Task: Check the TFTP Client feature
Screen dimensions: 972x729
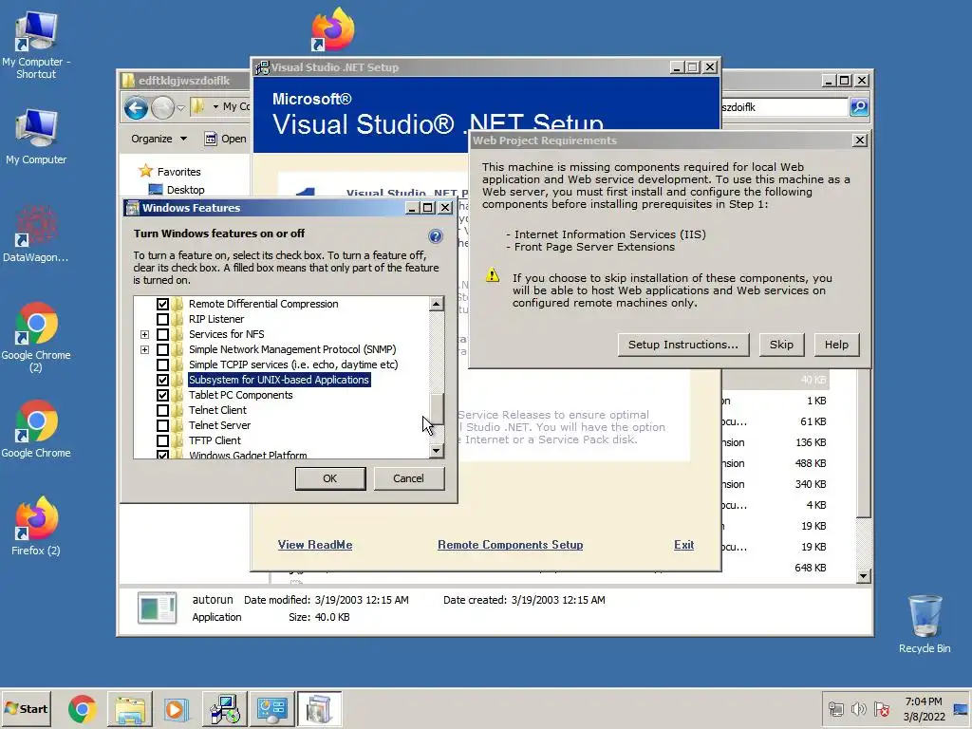Action: (x=162, y=440)
